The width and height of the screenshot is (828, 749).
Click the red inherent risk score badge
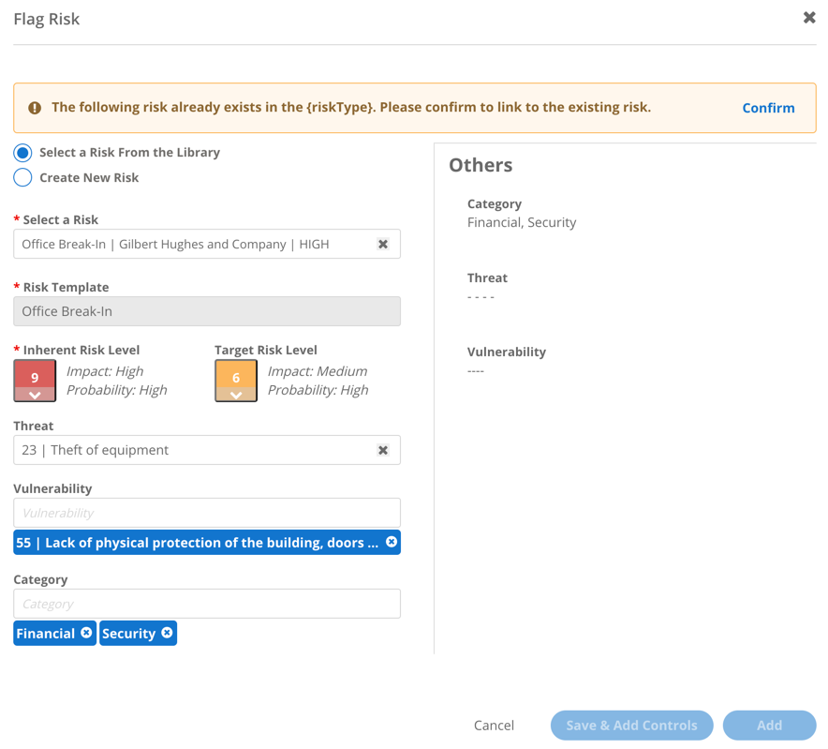tap(35, 375)
